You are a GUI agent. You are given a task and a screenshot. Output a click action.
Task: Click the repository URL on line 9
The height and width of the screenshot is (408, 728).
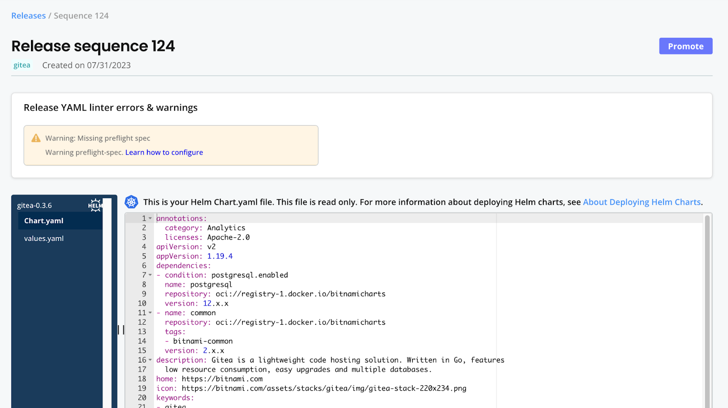(301, 294)
